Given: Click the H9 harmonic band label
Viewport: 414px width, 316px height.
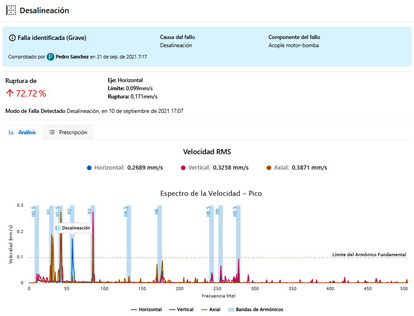Looking at the screenshot, I should (217, 212).
